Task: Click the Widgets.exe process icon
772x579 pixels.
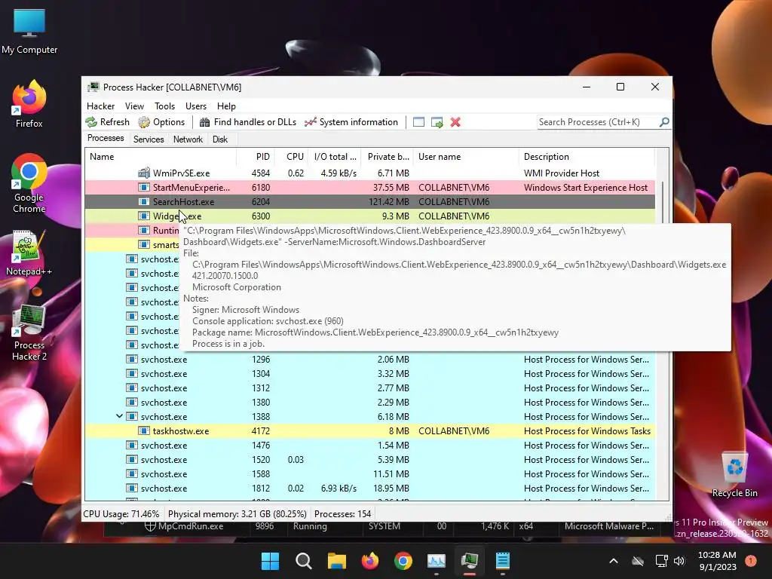Action: pyautogui.click(x=144, y=216)
